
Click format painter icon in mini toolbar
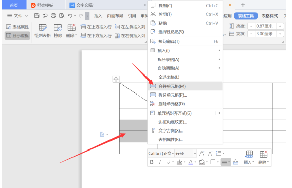pos(236,162)
